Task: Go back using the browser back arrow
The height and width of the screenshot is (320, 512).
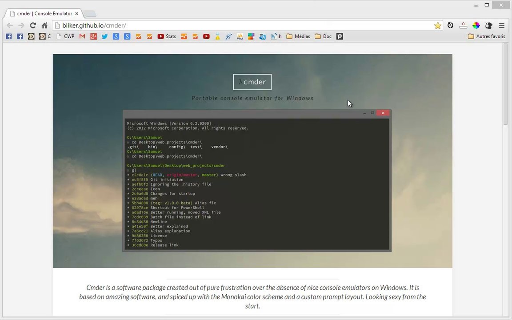Action: pos(10,25)
